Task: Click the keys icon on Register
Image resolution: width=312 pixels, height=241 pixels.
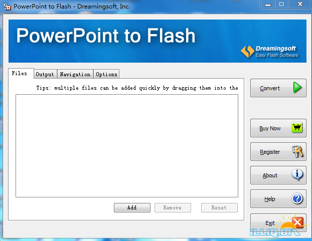Action: pyautogui.click(x=297, y=151)
